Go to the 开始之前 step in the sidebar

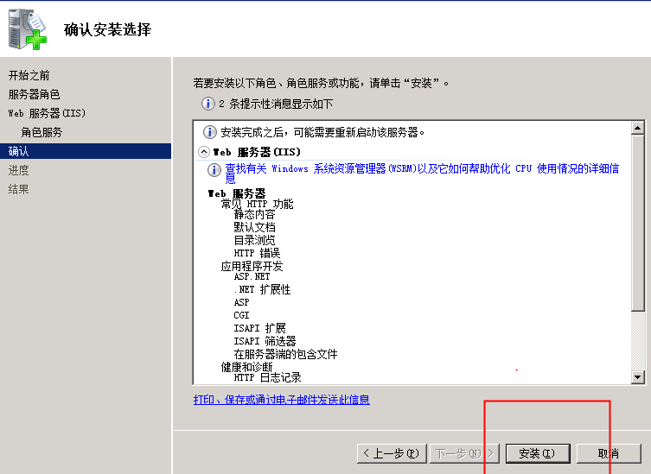pyautogui.click(x=29, y=75)
